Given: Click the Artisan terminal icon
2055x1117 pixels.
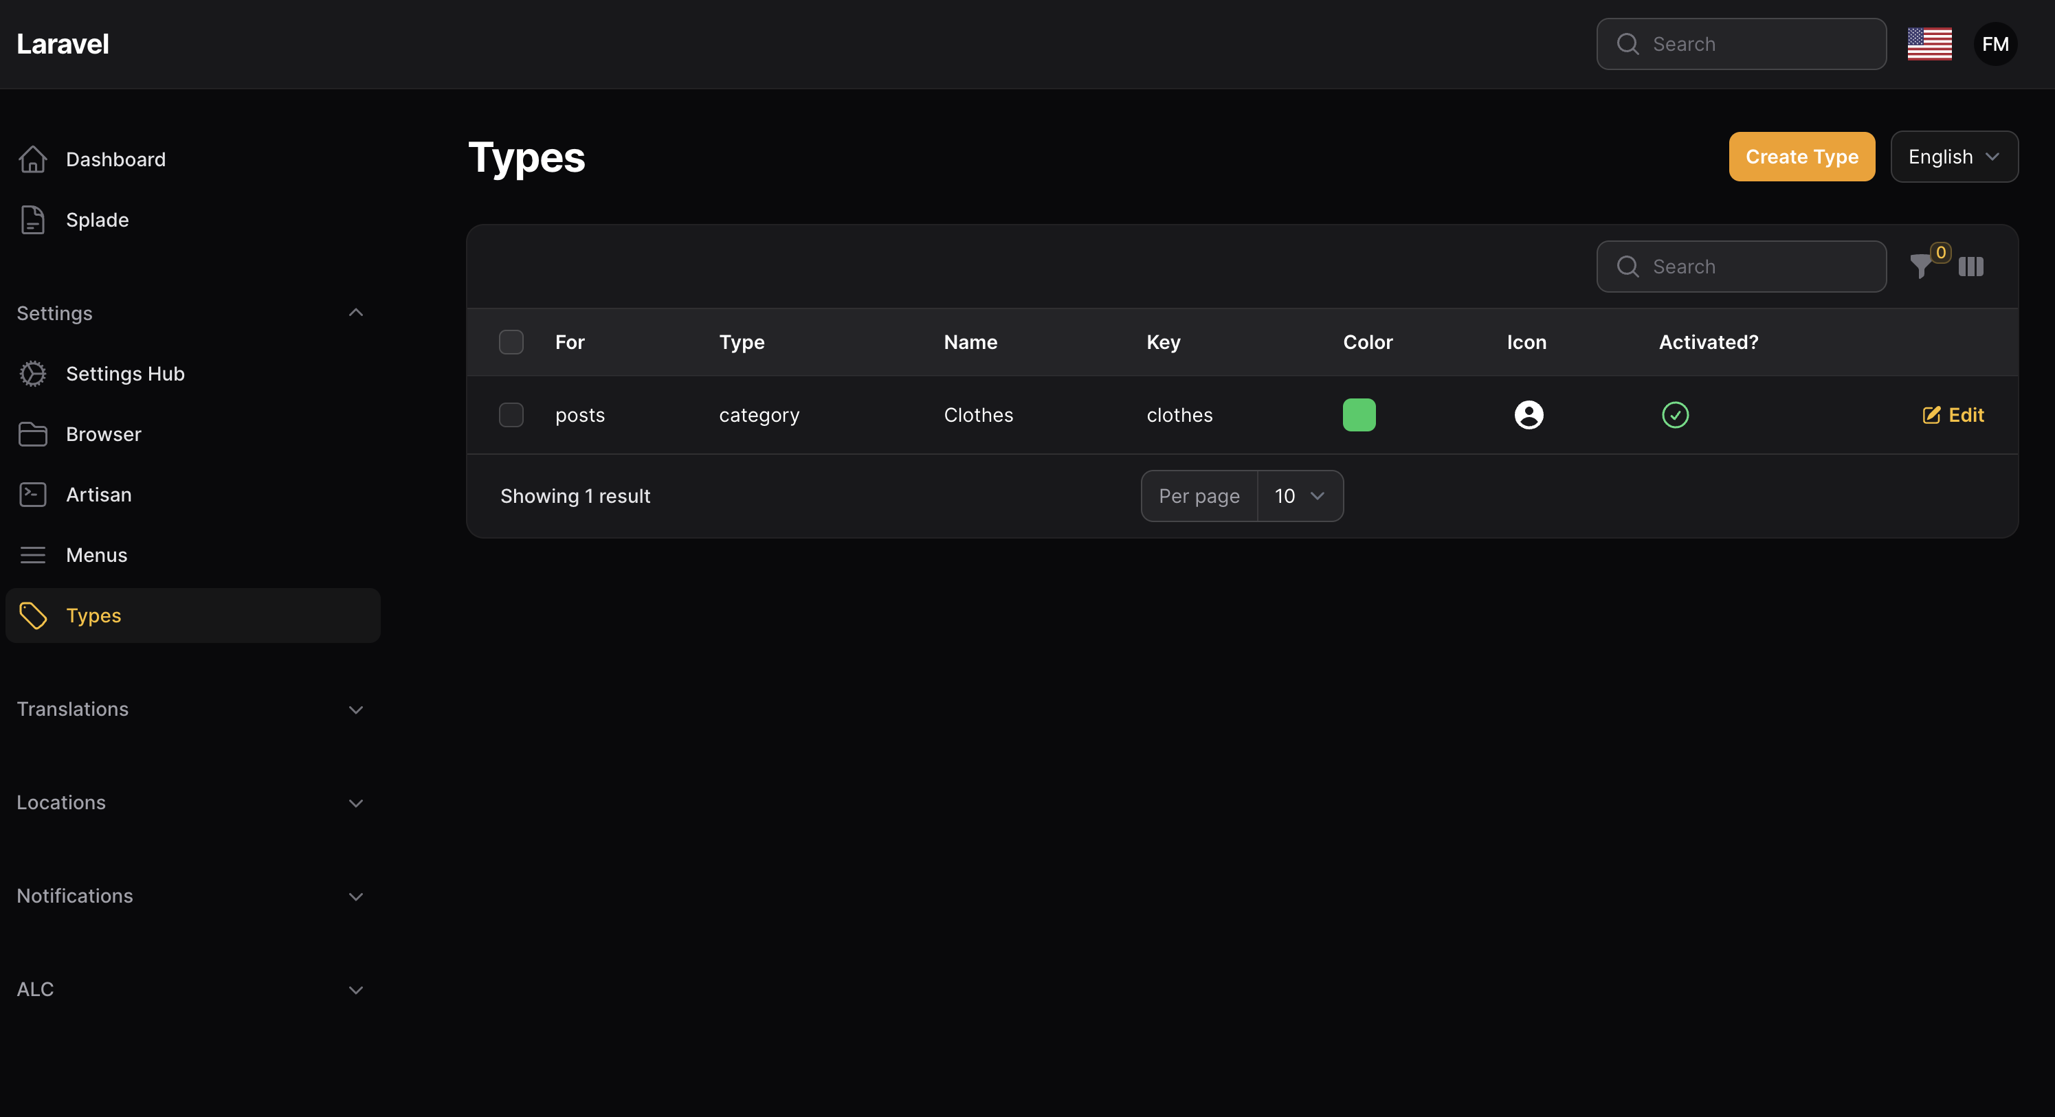Looking at the screenshot, I should point(33,495).
